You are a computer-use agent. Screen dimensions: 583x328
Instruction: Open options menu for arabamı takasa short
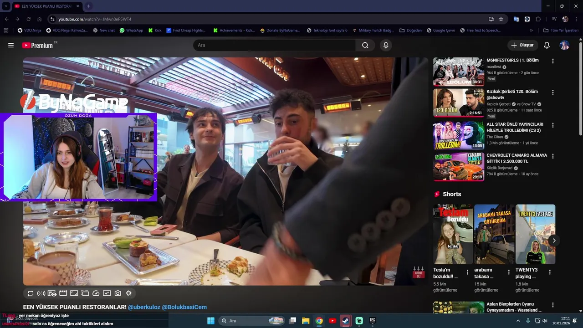click(x=509, y=272)
